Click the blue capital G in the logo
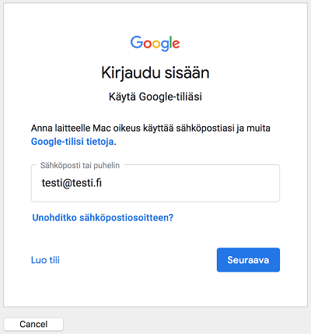Screen dimensions: 311x334 click(137, 42)
